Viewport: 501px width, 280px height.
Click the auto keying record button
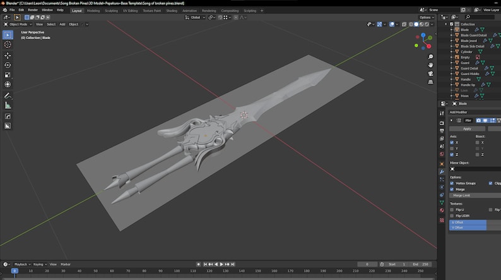198,264
